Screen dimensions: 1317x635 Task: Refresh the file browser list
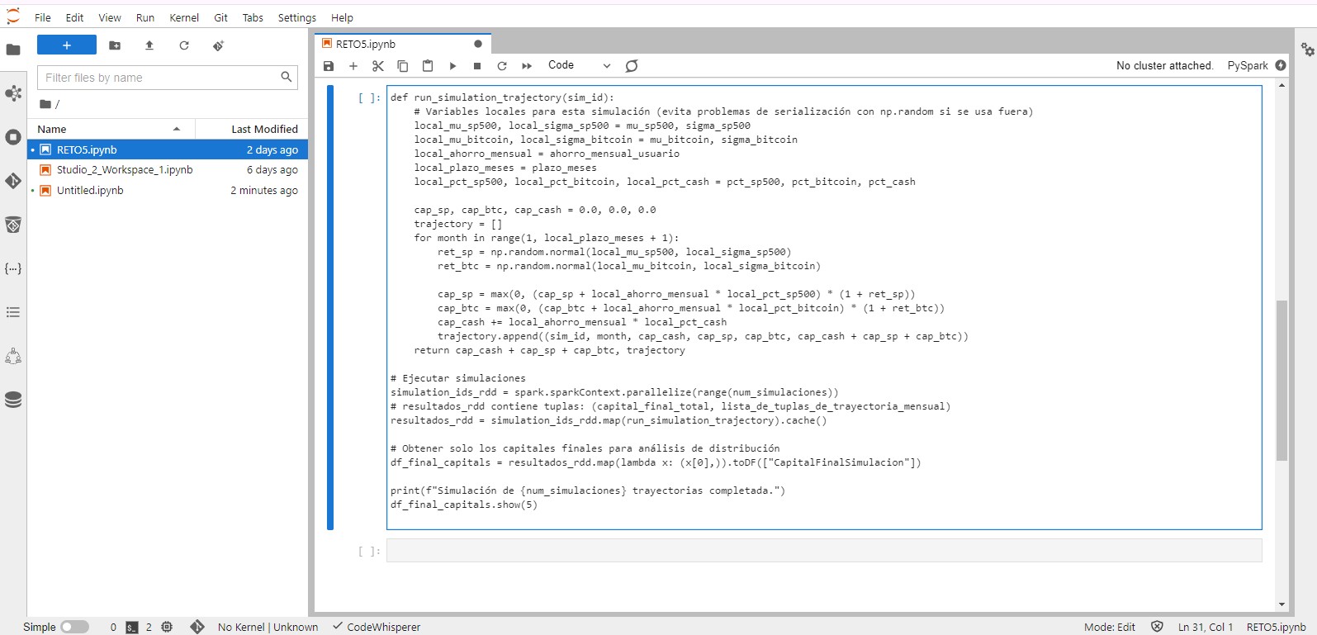tap(184, 45)
